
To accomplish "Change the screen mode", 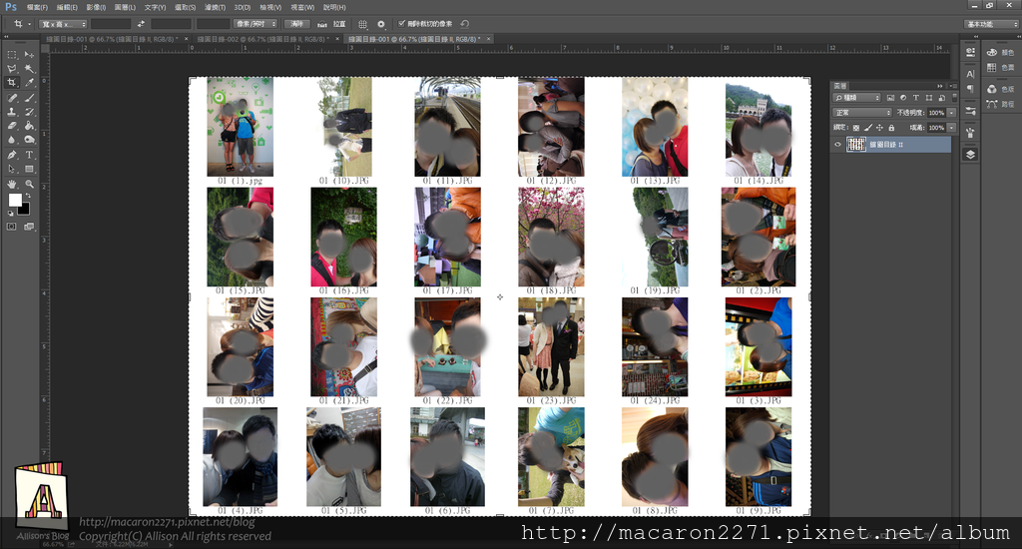I will [x=29, y=227].
